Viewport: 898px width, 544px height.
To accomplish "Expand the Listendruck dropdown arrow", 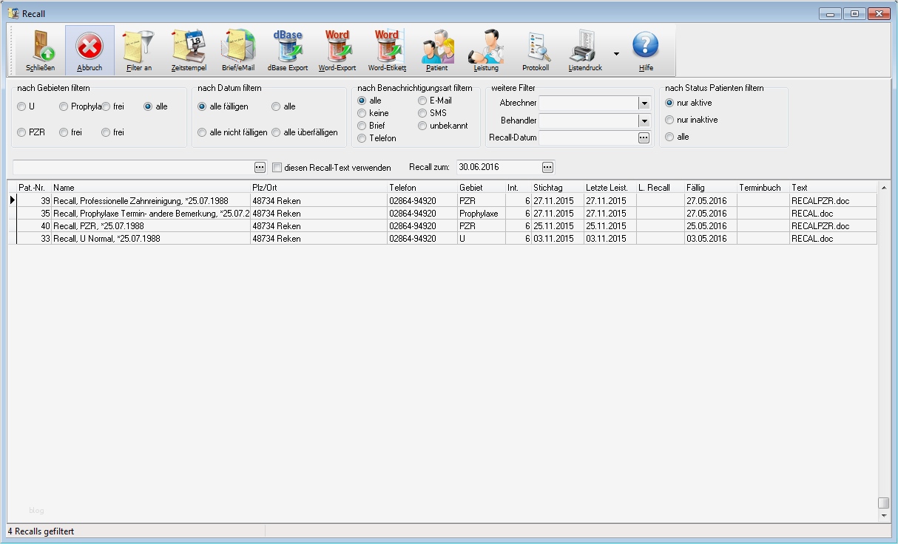I will point(616,53).
